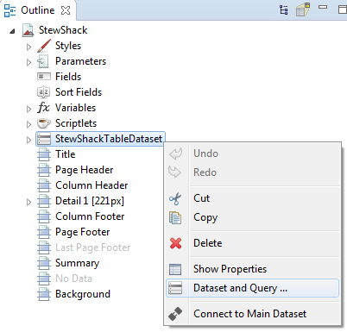Screen dimensions: 347x332
Task: Click the StewShack report icon
Action: tap(28, 30)
